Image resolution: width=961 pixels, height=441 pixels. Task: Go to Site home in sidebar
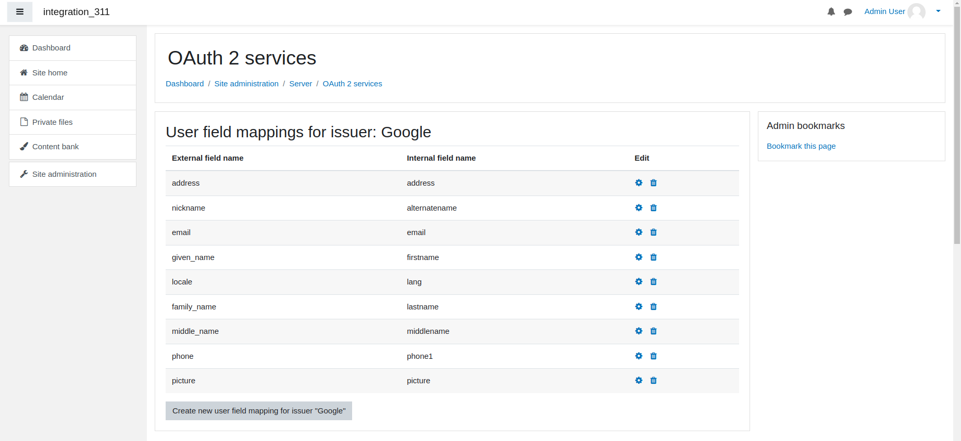[x=72, y=73]
